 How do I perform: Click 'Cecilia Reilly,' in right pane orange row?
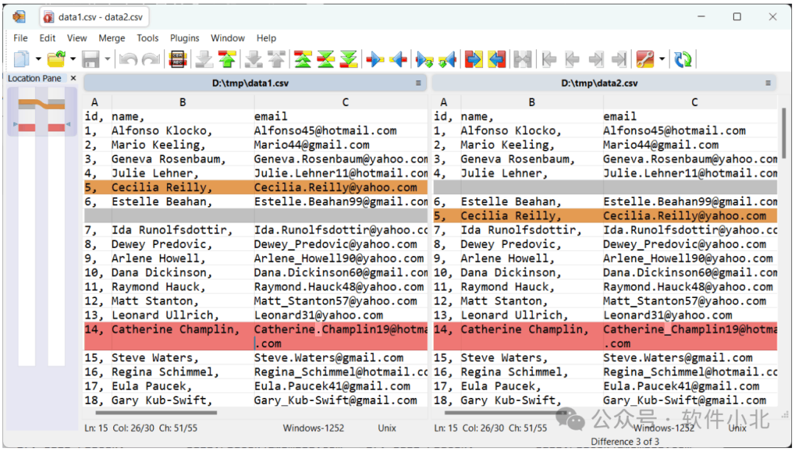[511, 216]
